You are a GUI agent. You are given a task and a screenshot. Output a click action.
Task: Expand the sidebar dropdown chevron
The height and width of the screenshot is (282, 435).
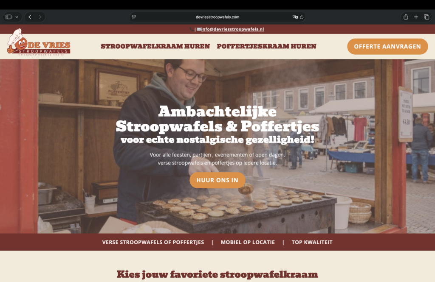point(17,17)
